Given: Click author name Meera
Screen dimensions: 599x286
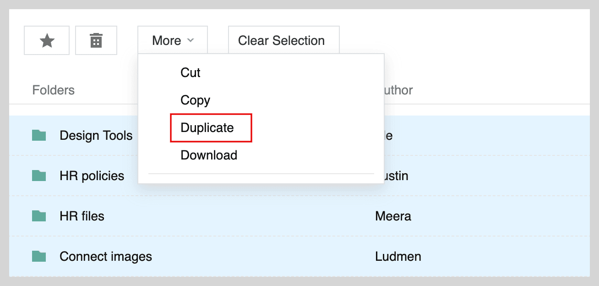Looking at the screenshot, I should point(393,216).
